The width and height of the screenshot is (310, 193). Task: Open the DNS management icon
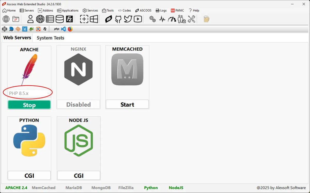[40, 19]
